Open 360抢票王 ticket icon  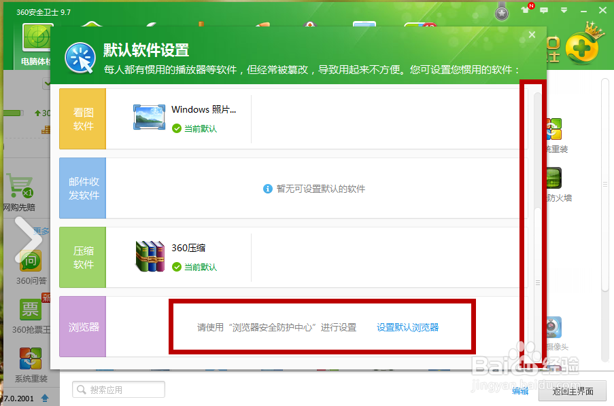click(x=31, y=310)
